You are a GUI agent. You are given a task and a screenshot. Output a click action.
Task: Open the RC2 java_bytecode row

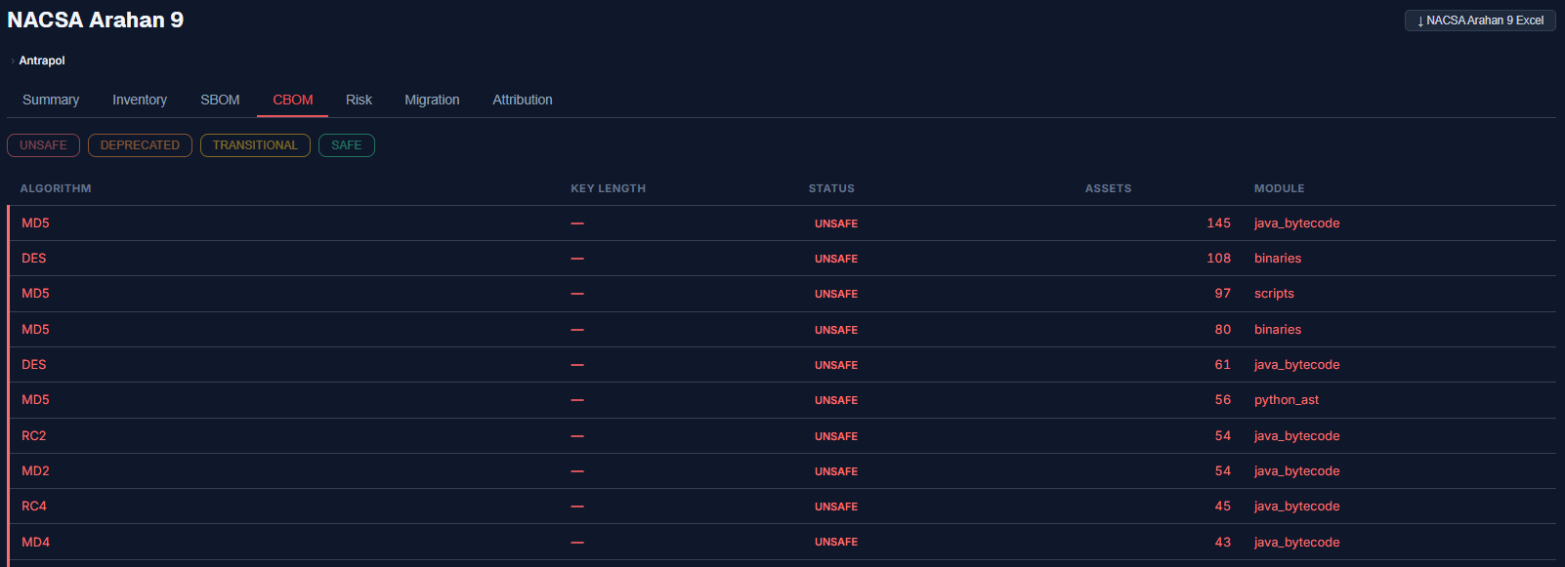pos(782,436)
